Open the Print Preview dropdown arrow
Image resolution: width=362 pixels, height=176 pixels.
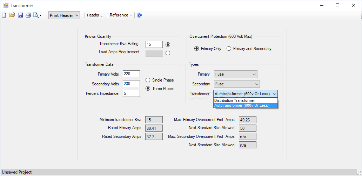pyautogui.click(x=41, y=15)
